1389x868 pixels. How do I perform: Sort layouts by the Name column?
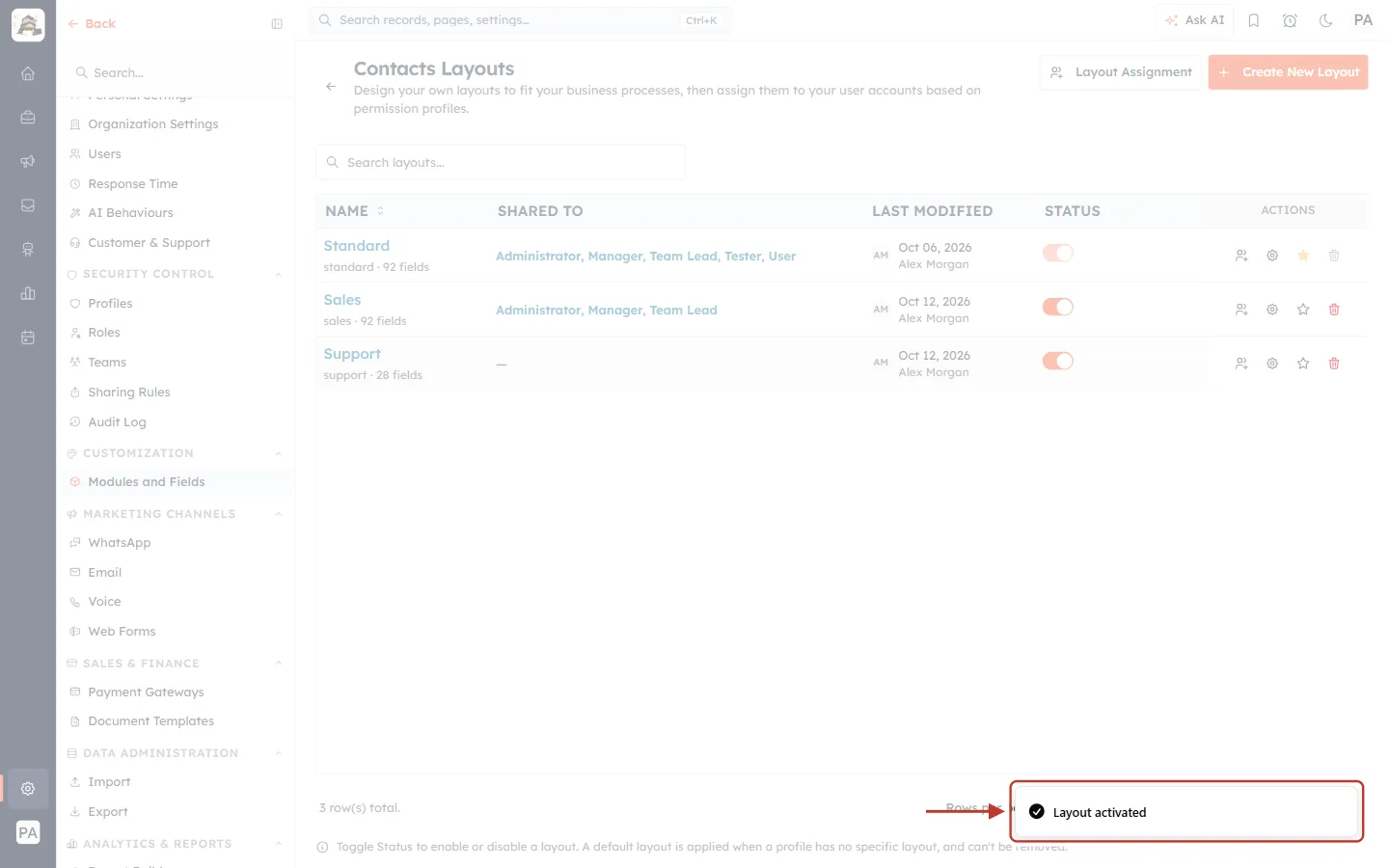tap(354, 211)
